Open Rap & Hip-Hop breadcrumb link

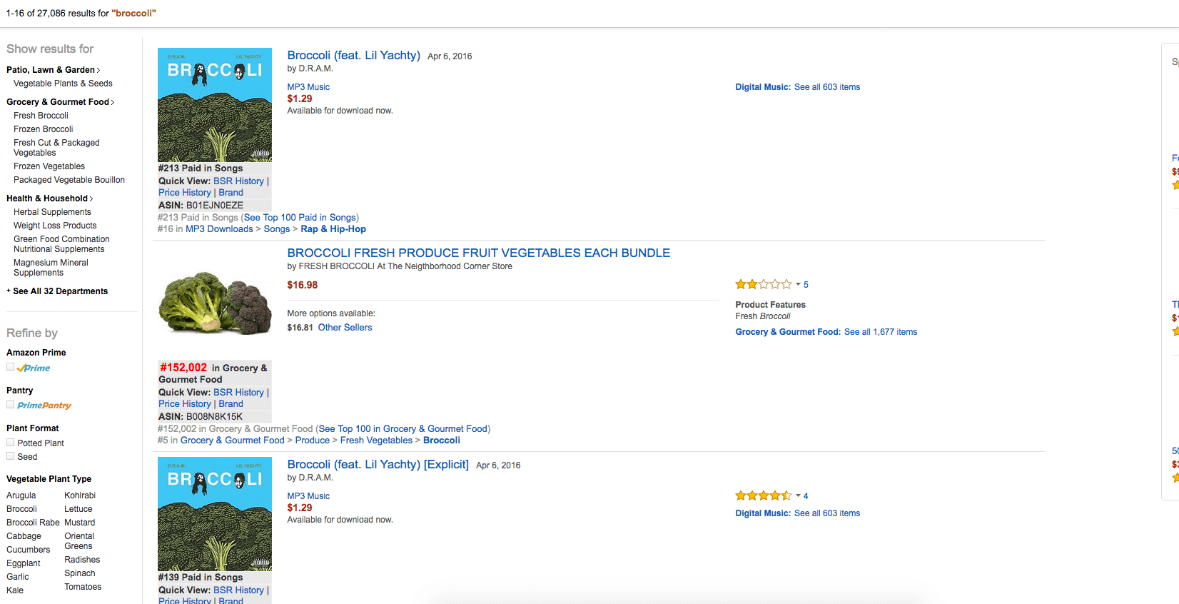point(333,229)
